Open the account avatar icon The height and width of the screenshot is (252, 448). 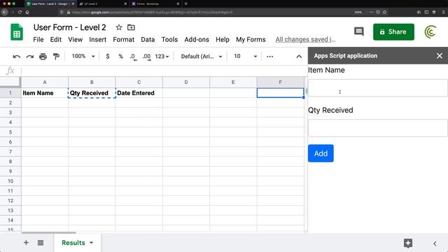pyautogui.click(x=430, y=31)
